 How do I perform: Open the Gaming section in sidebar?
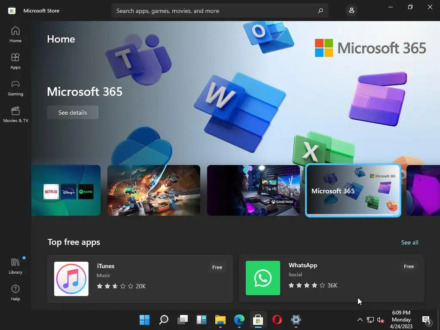15,88
